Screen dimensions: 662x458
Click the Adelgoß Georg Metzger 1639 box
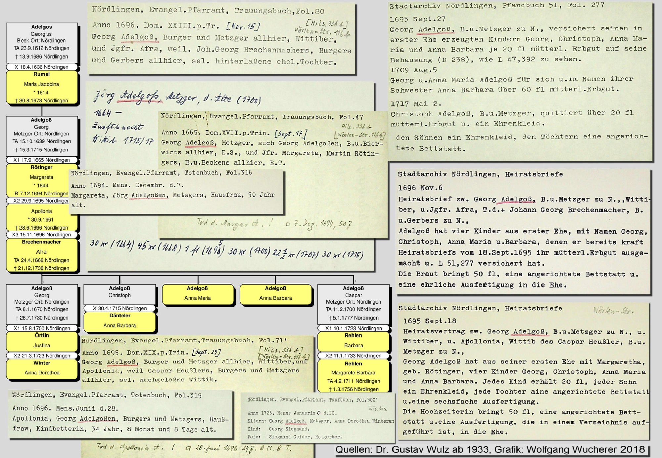(x=42, y=135)
